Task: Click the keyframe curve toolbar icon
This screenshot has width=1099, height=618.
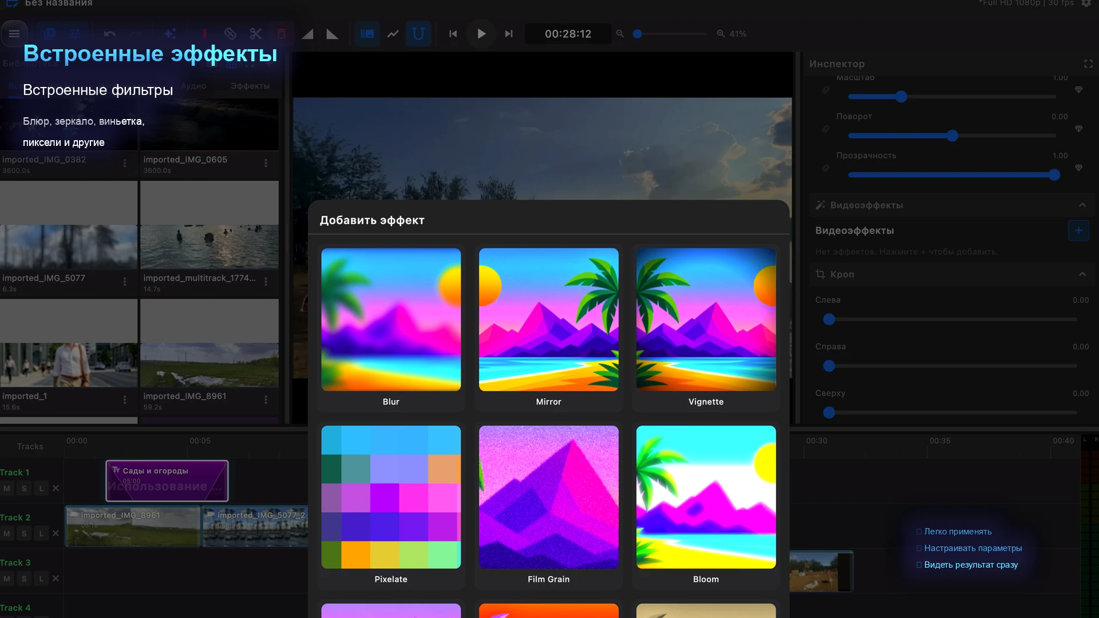Action: pyautogui.click(x=393, y=34)
